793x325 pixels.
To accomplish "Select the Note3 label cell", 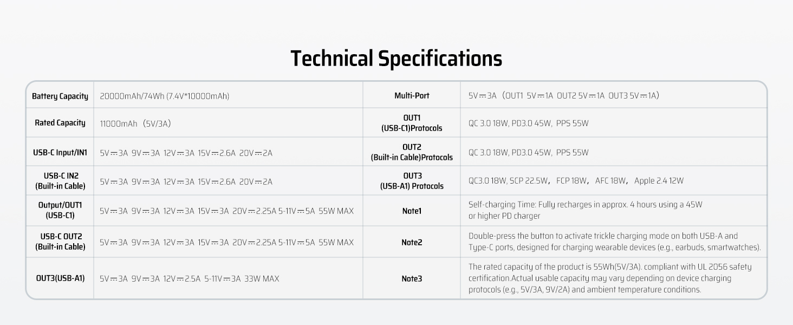I will [x=412, y=278].
